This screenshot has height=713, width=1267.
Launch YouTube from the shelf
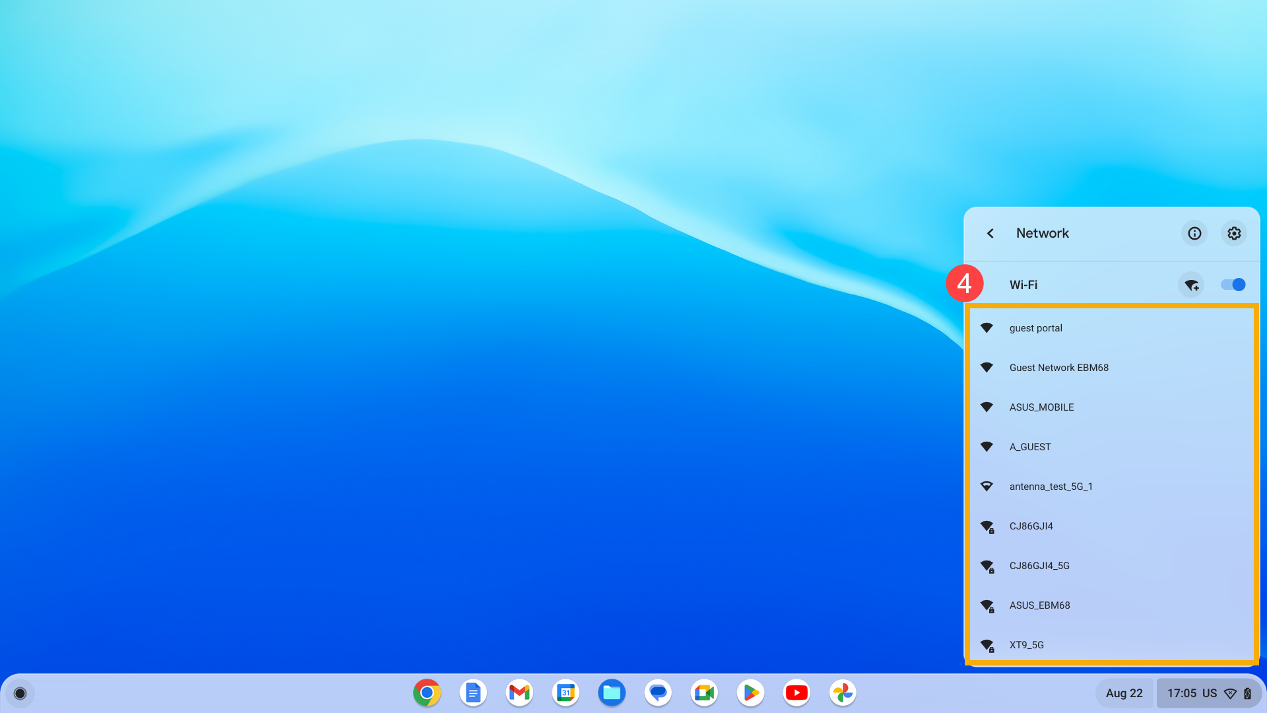point(796,693)
